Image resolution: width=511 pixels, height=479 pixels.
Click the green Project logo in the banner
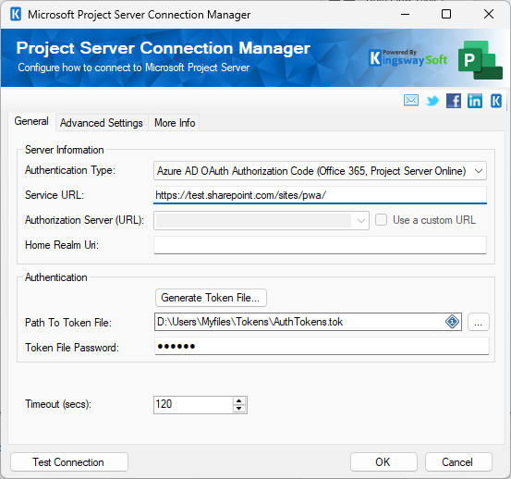[480, 60]
